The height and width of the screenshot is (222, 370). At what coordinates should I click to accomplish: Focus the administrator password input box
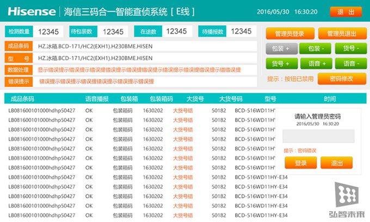(318, 136)
